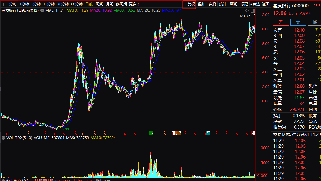Click the green 跌 event marker

[x=151, y=133]
